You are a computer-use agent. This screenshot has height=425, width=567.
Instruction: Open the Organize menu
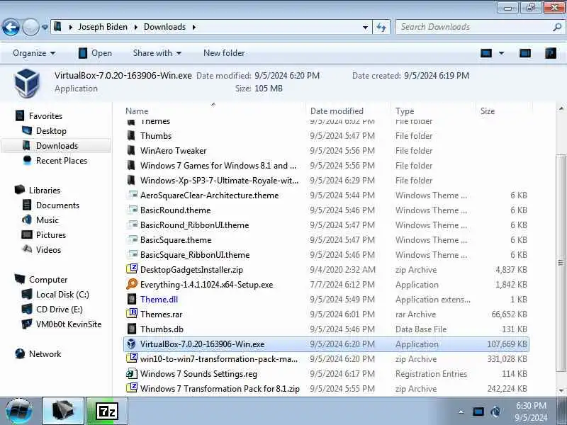tap(34, 53)
